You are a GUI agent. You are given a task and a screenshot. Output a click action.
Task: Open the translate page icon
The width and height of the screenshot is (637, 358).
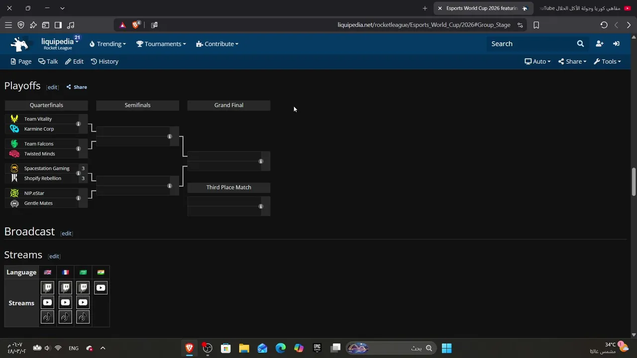click(154, 25)
